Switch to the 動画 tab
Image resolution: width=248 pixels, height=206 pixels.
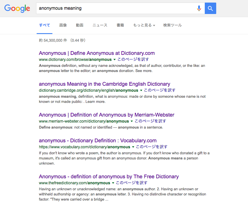pyautogui.click(x=80, y=25)
